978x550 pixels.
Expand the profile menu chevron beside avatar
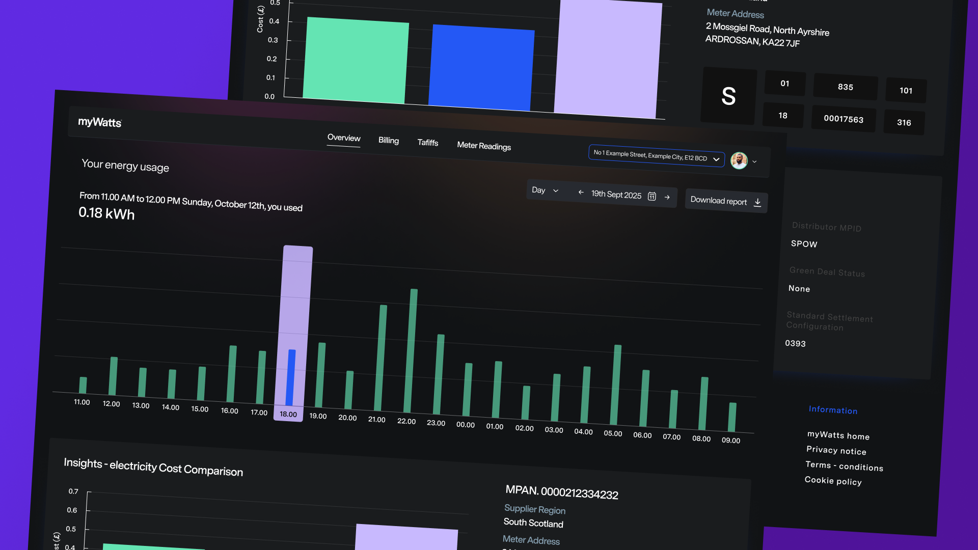755,161
